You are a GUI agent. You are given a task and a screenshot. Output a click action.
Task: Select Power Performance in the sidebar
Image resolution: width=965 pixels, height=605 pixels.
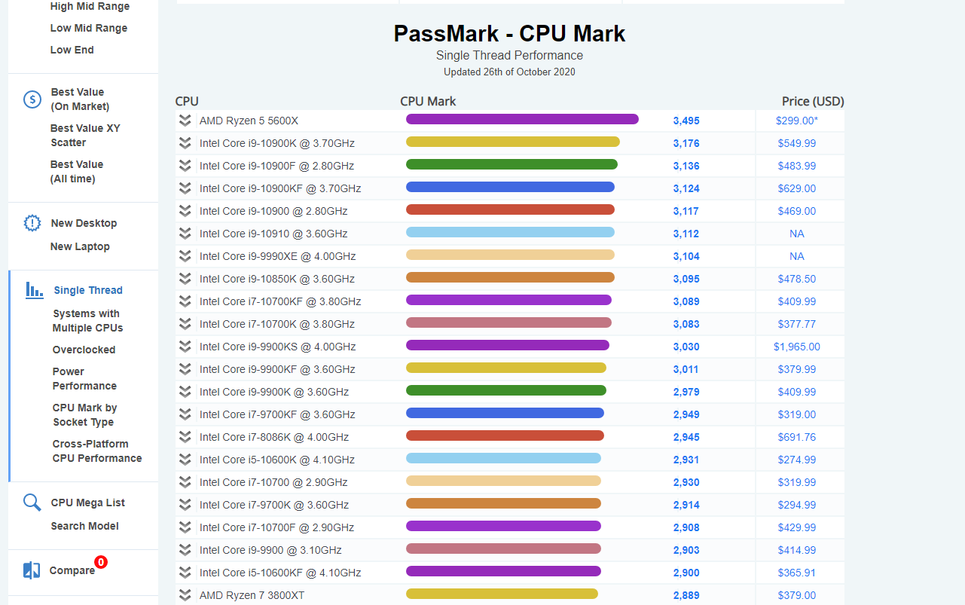[84, 379]
